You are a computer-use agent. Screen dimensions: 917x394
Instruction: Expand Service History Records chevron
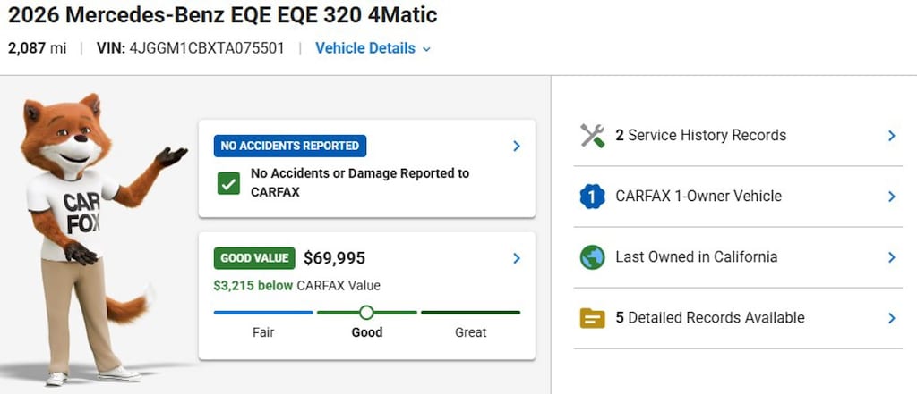pyautogui.click(x=891, y=136)
